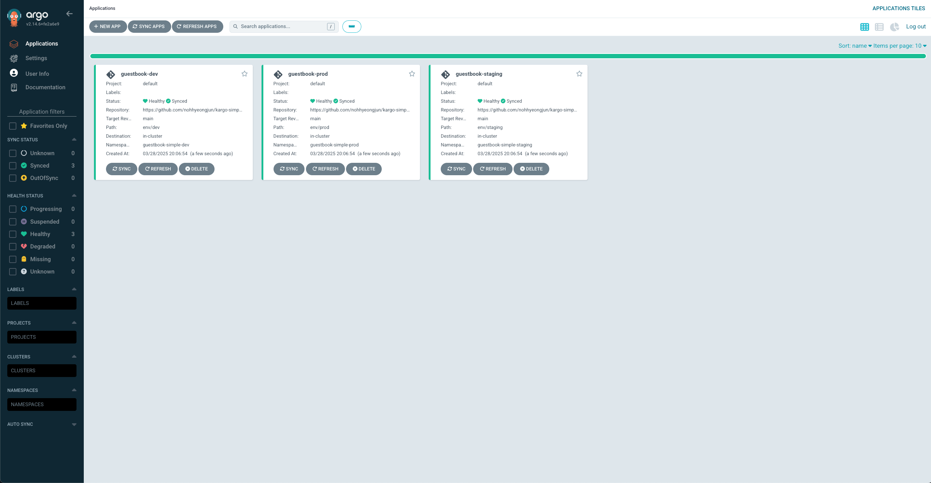
Task: Check the OutOfSync sync filter
Action: tap(13, 178)
